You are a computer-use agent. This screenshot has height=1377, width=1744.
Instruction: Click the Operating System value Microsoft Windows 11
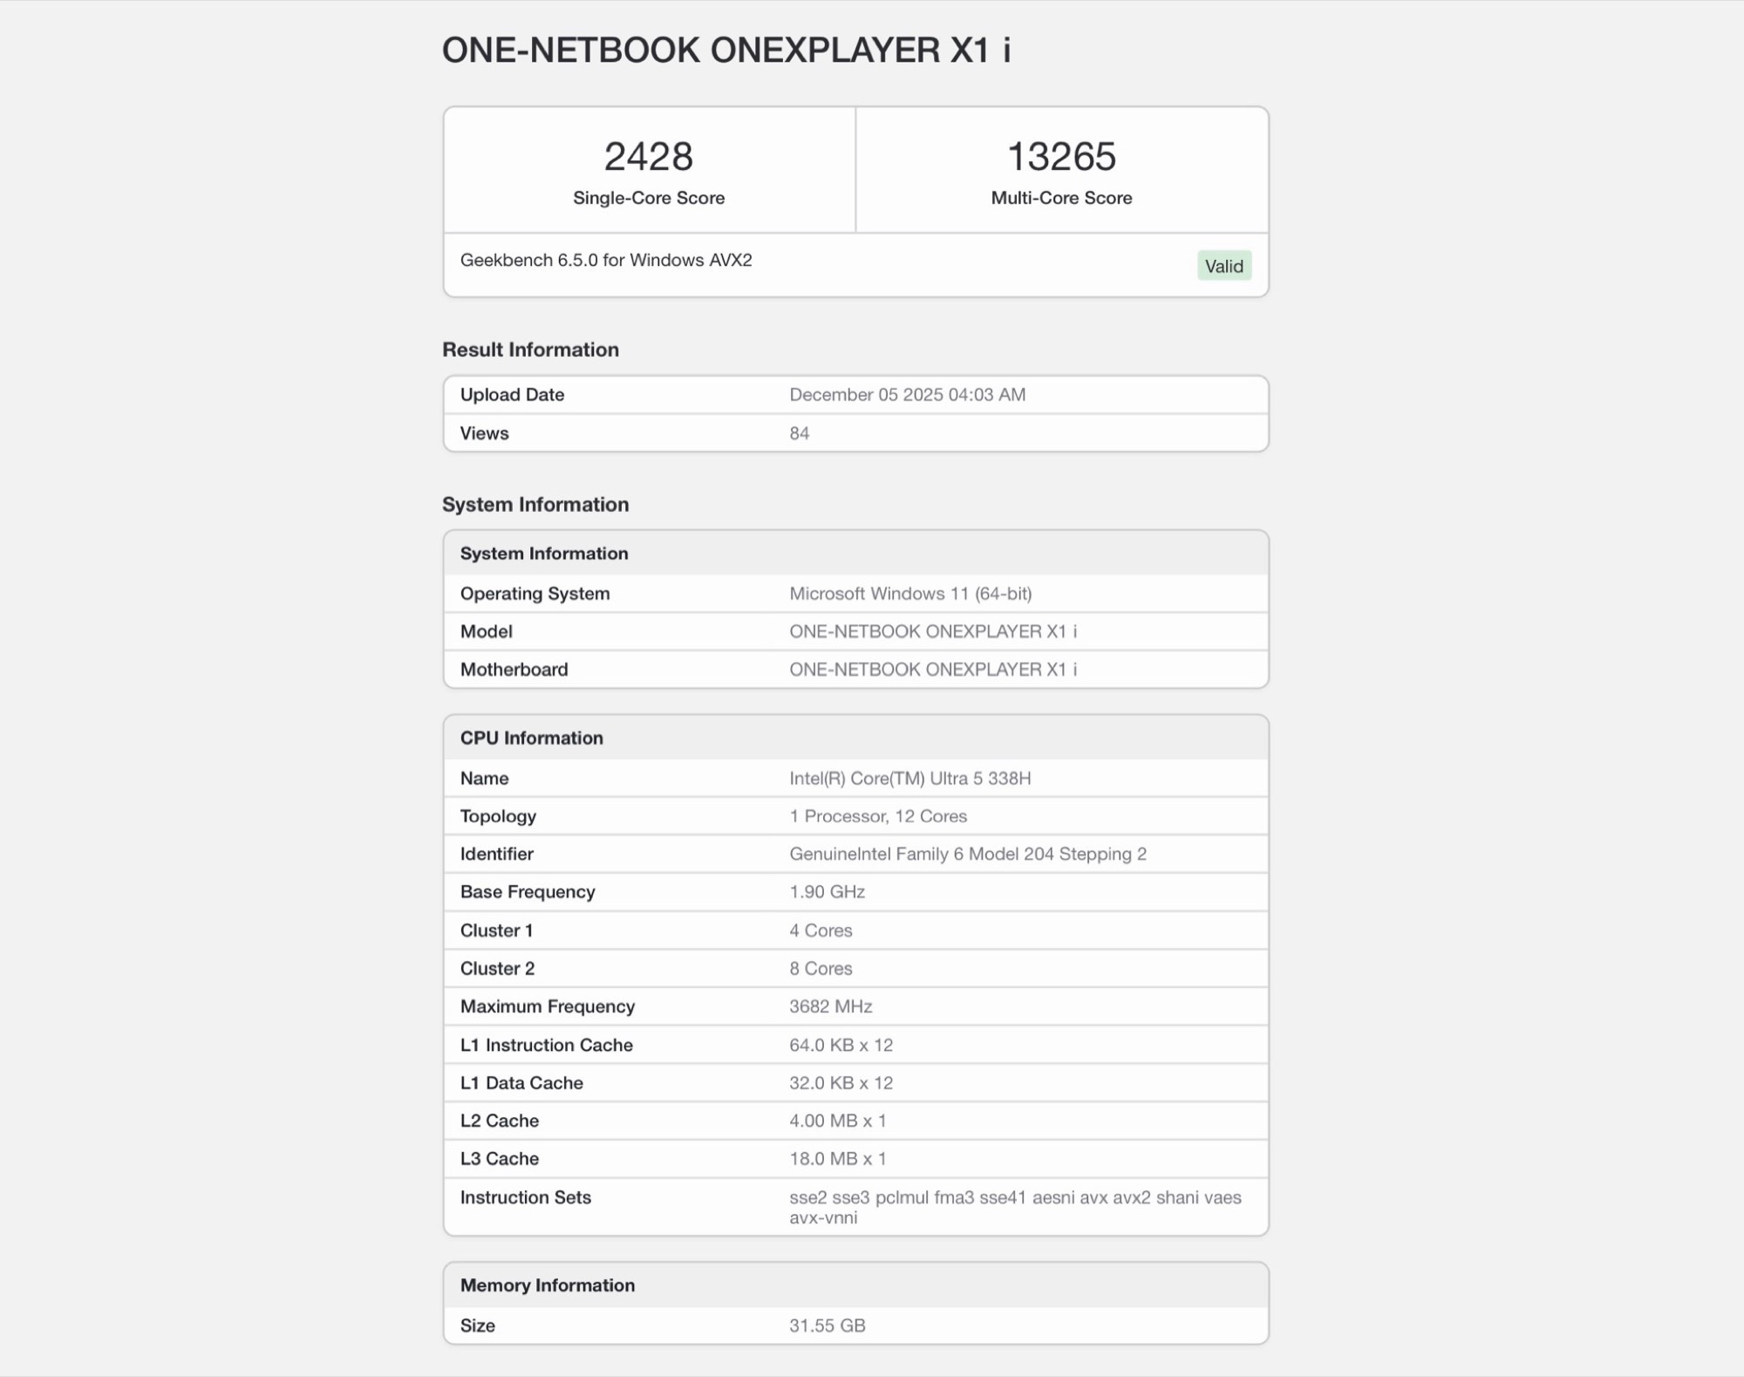(910, 593)
